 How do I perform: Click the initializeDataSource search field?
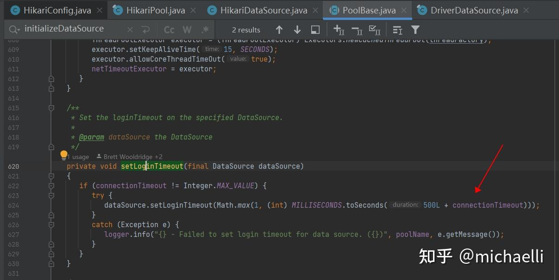(x=69, y=29)
